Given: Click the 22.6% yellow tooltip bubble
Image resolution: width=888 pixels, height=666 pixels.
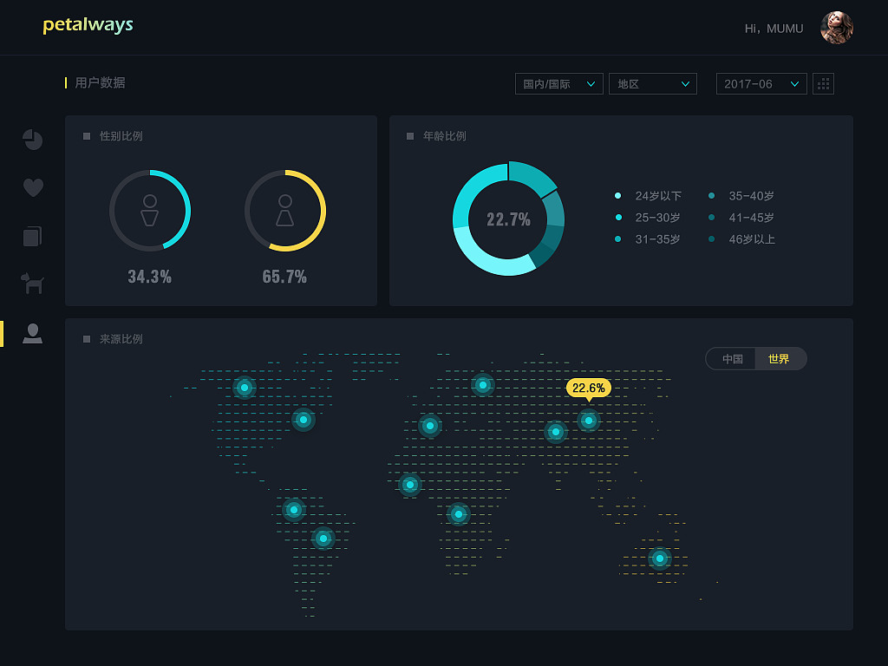Looking at the screenshot, I should click(x=589, y=388).
